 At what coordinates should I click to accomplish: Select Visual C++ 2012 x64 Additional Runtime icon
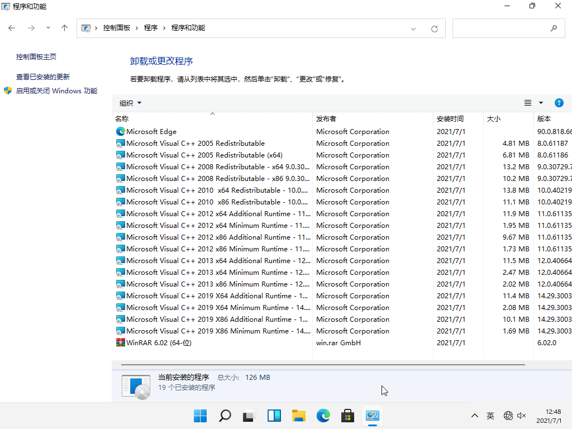tap(121, 213)
